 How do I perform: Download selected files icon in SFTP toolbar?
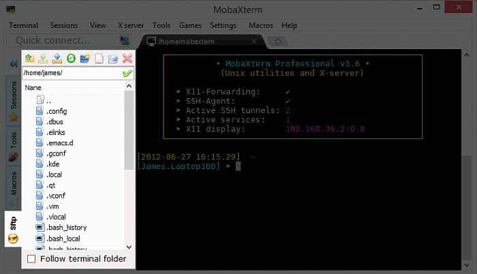coord(43,58)
